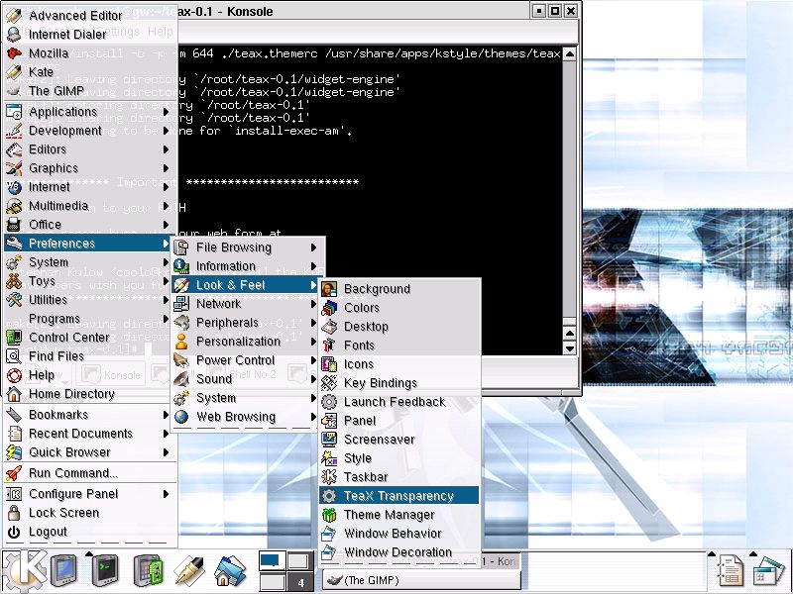Click the Web Browsing globe icon
This screenshot has width=793, height=594.
coord(181,417)
